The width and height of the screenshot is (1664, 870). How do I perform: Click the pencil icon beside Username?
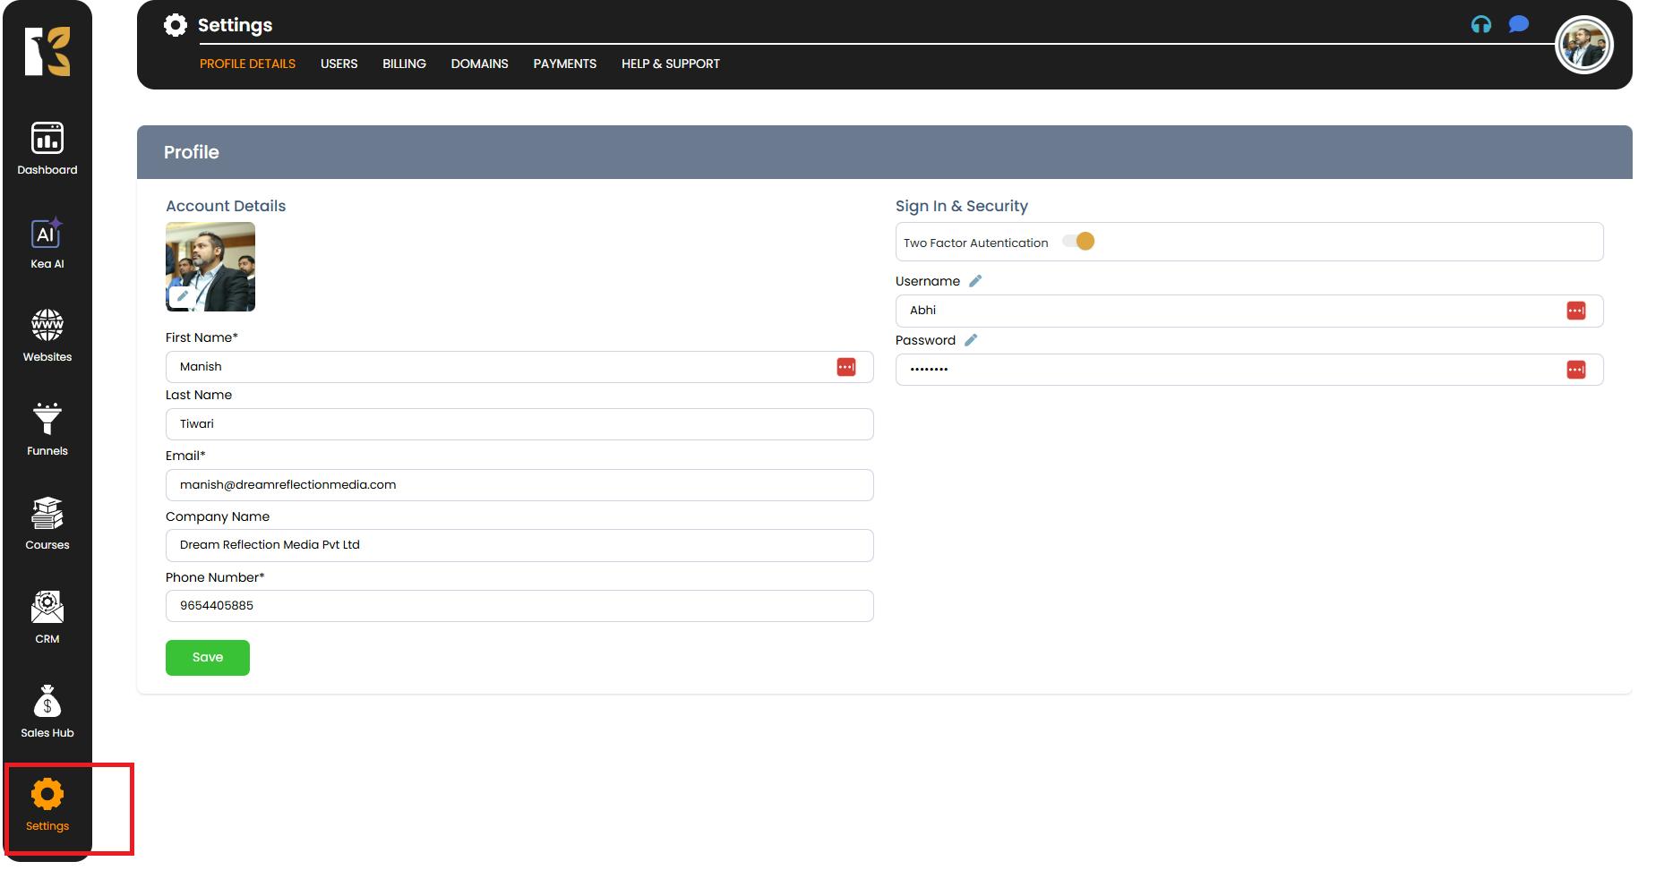(x=975, y=281)
